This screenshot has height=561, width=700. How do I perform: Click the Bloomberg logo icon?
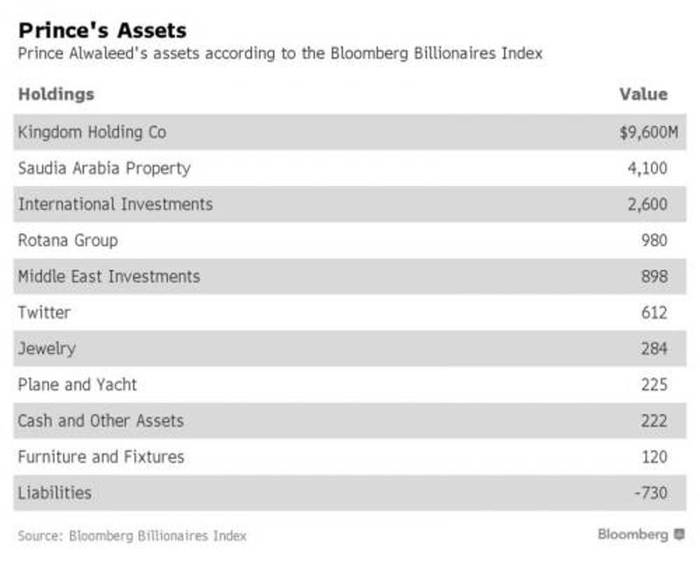pos(678,535)
